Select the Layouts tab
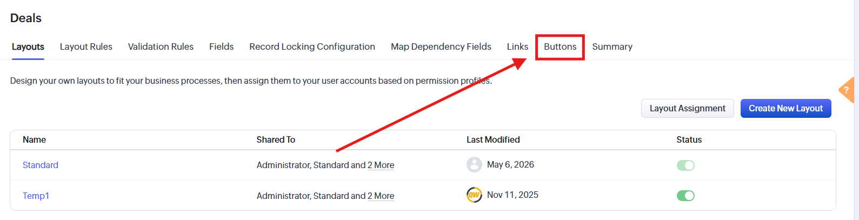Image resolution: width=859 pixels, height=220 pixels. pos(28,46)
